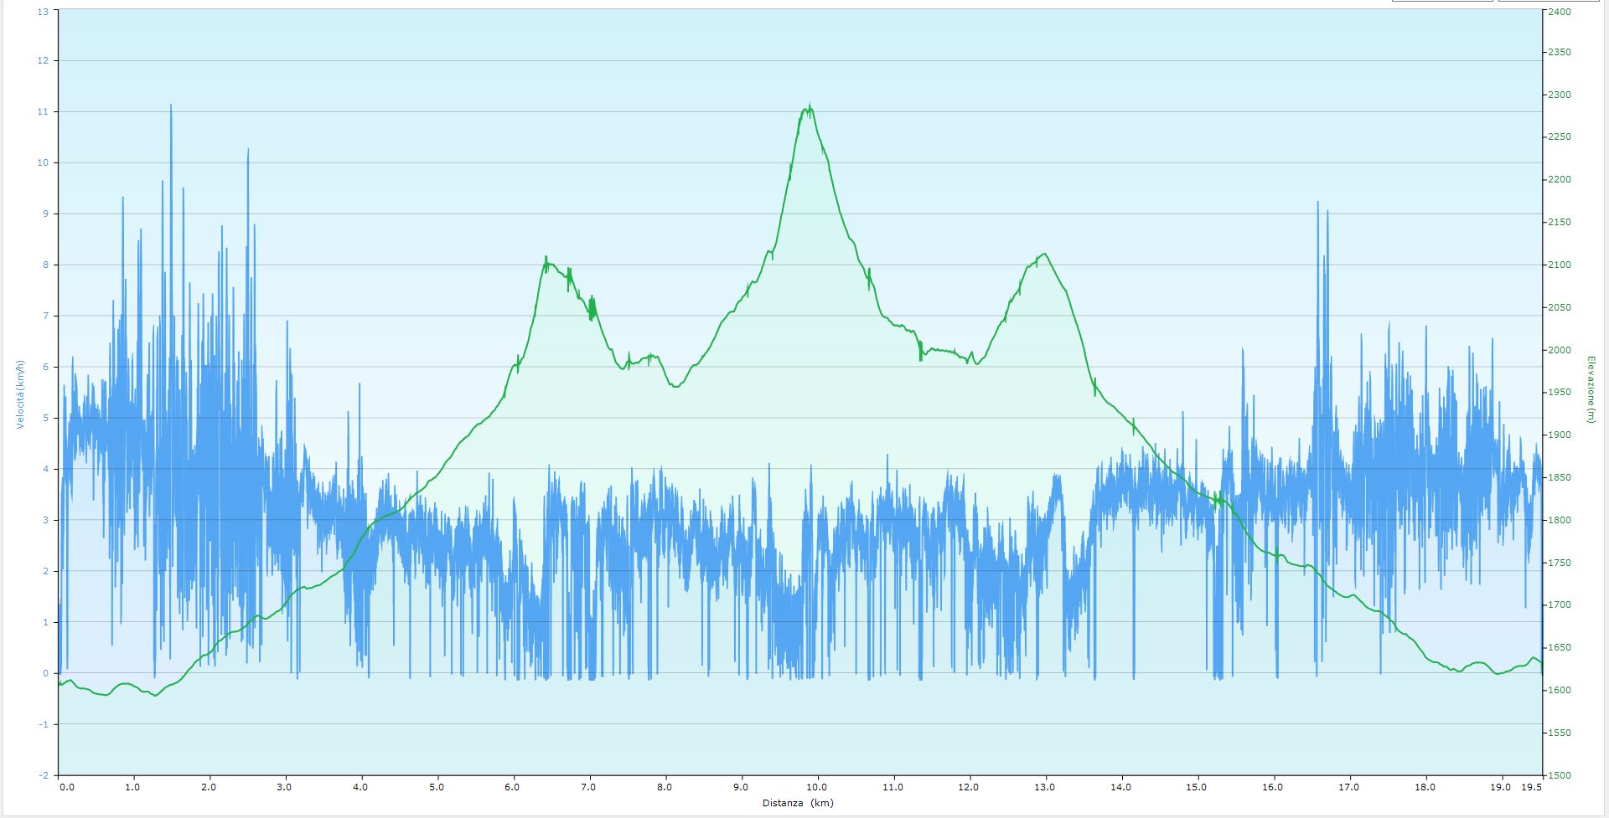This screenshot has height=818, width=1609.
Task: Click the elevation dip near 8.1 km
Action: point(675,386)
